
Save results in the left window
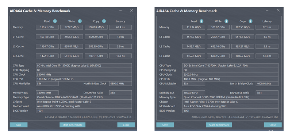pos(19,125)
